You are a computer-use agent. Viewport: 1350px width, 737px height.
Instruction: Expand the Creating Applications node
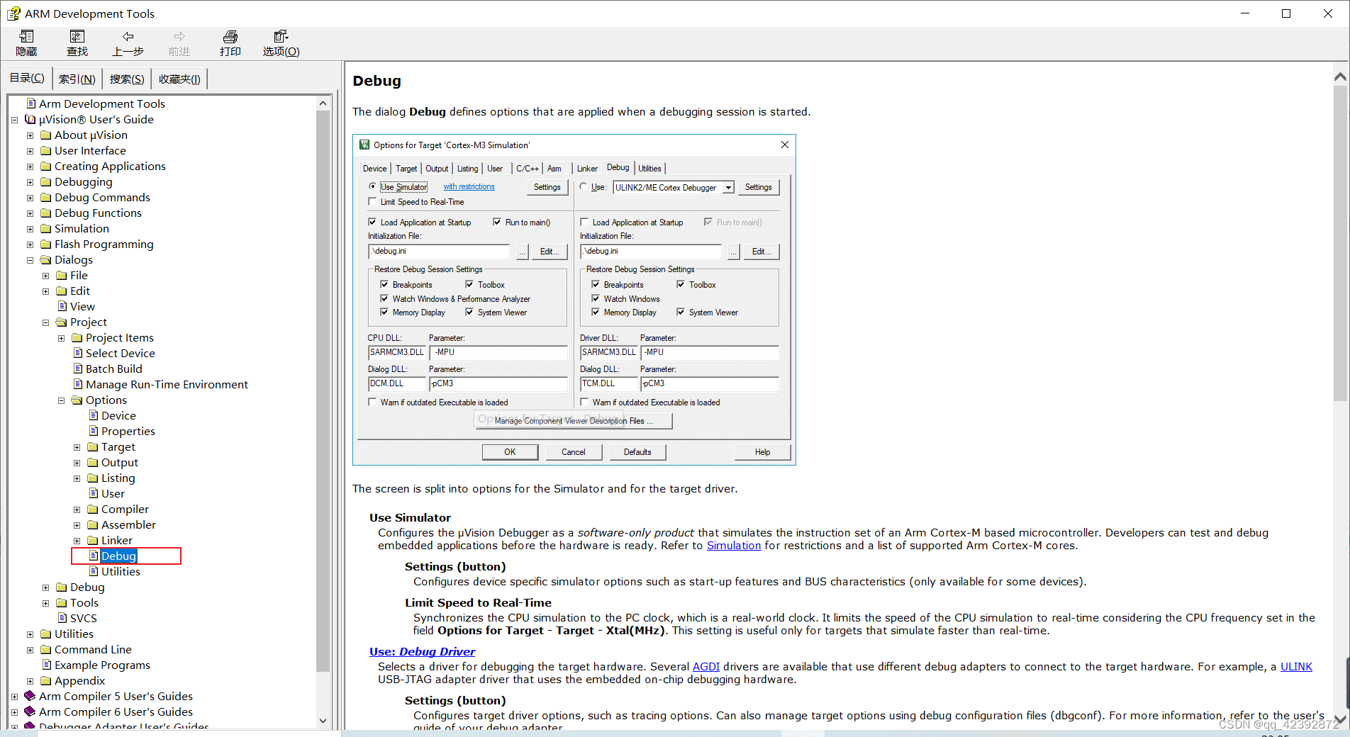point(30,167)
